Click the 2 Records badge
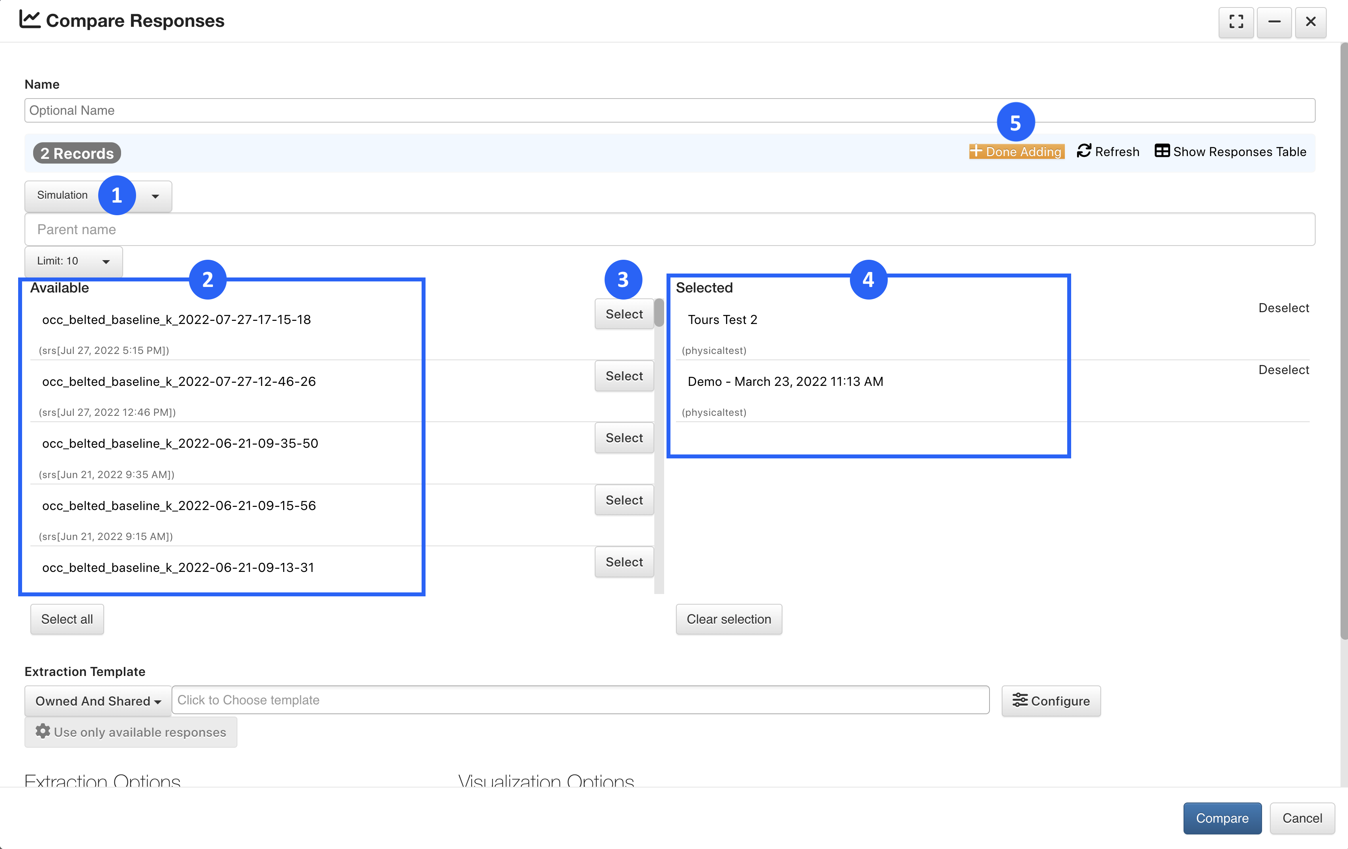This screenshot has height=849, width=1348. point(77,153)
